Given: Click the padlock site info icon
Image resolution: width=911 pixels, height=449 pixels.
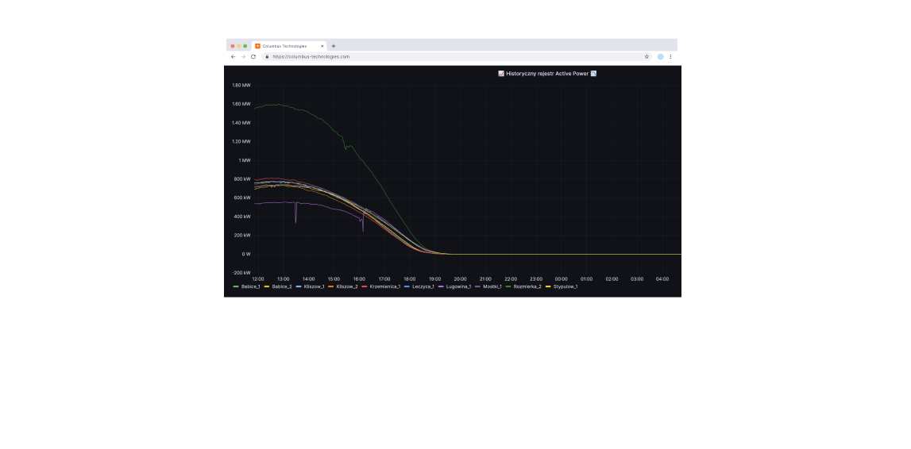Looking at the screenshot, I should (268, 57).
